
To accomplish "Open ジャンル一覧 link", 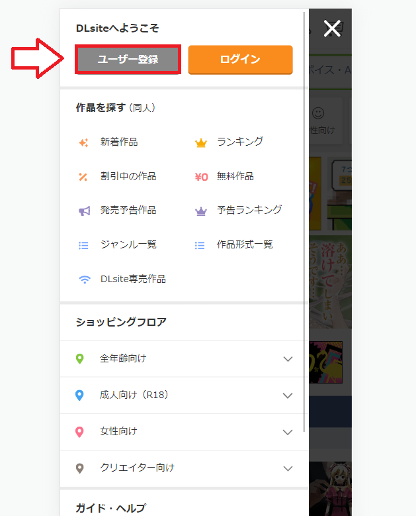I will pyautogui.click(x=128, y=244).
